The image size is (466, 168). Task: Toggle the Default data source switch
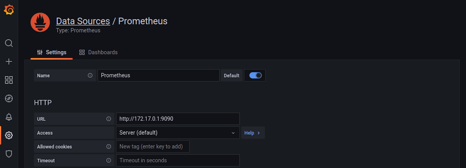[255, 75]
